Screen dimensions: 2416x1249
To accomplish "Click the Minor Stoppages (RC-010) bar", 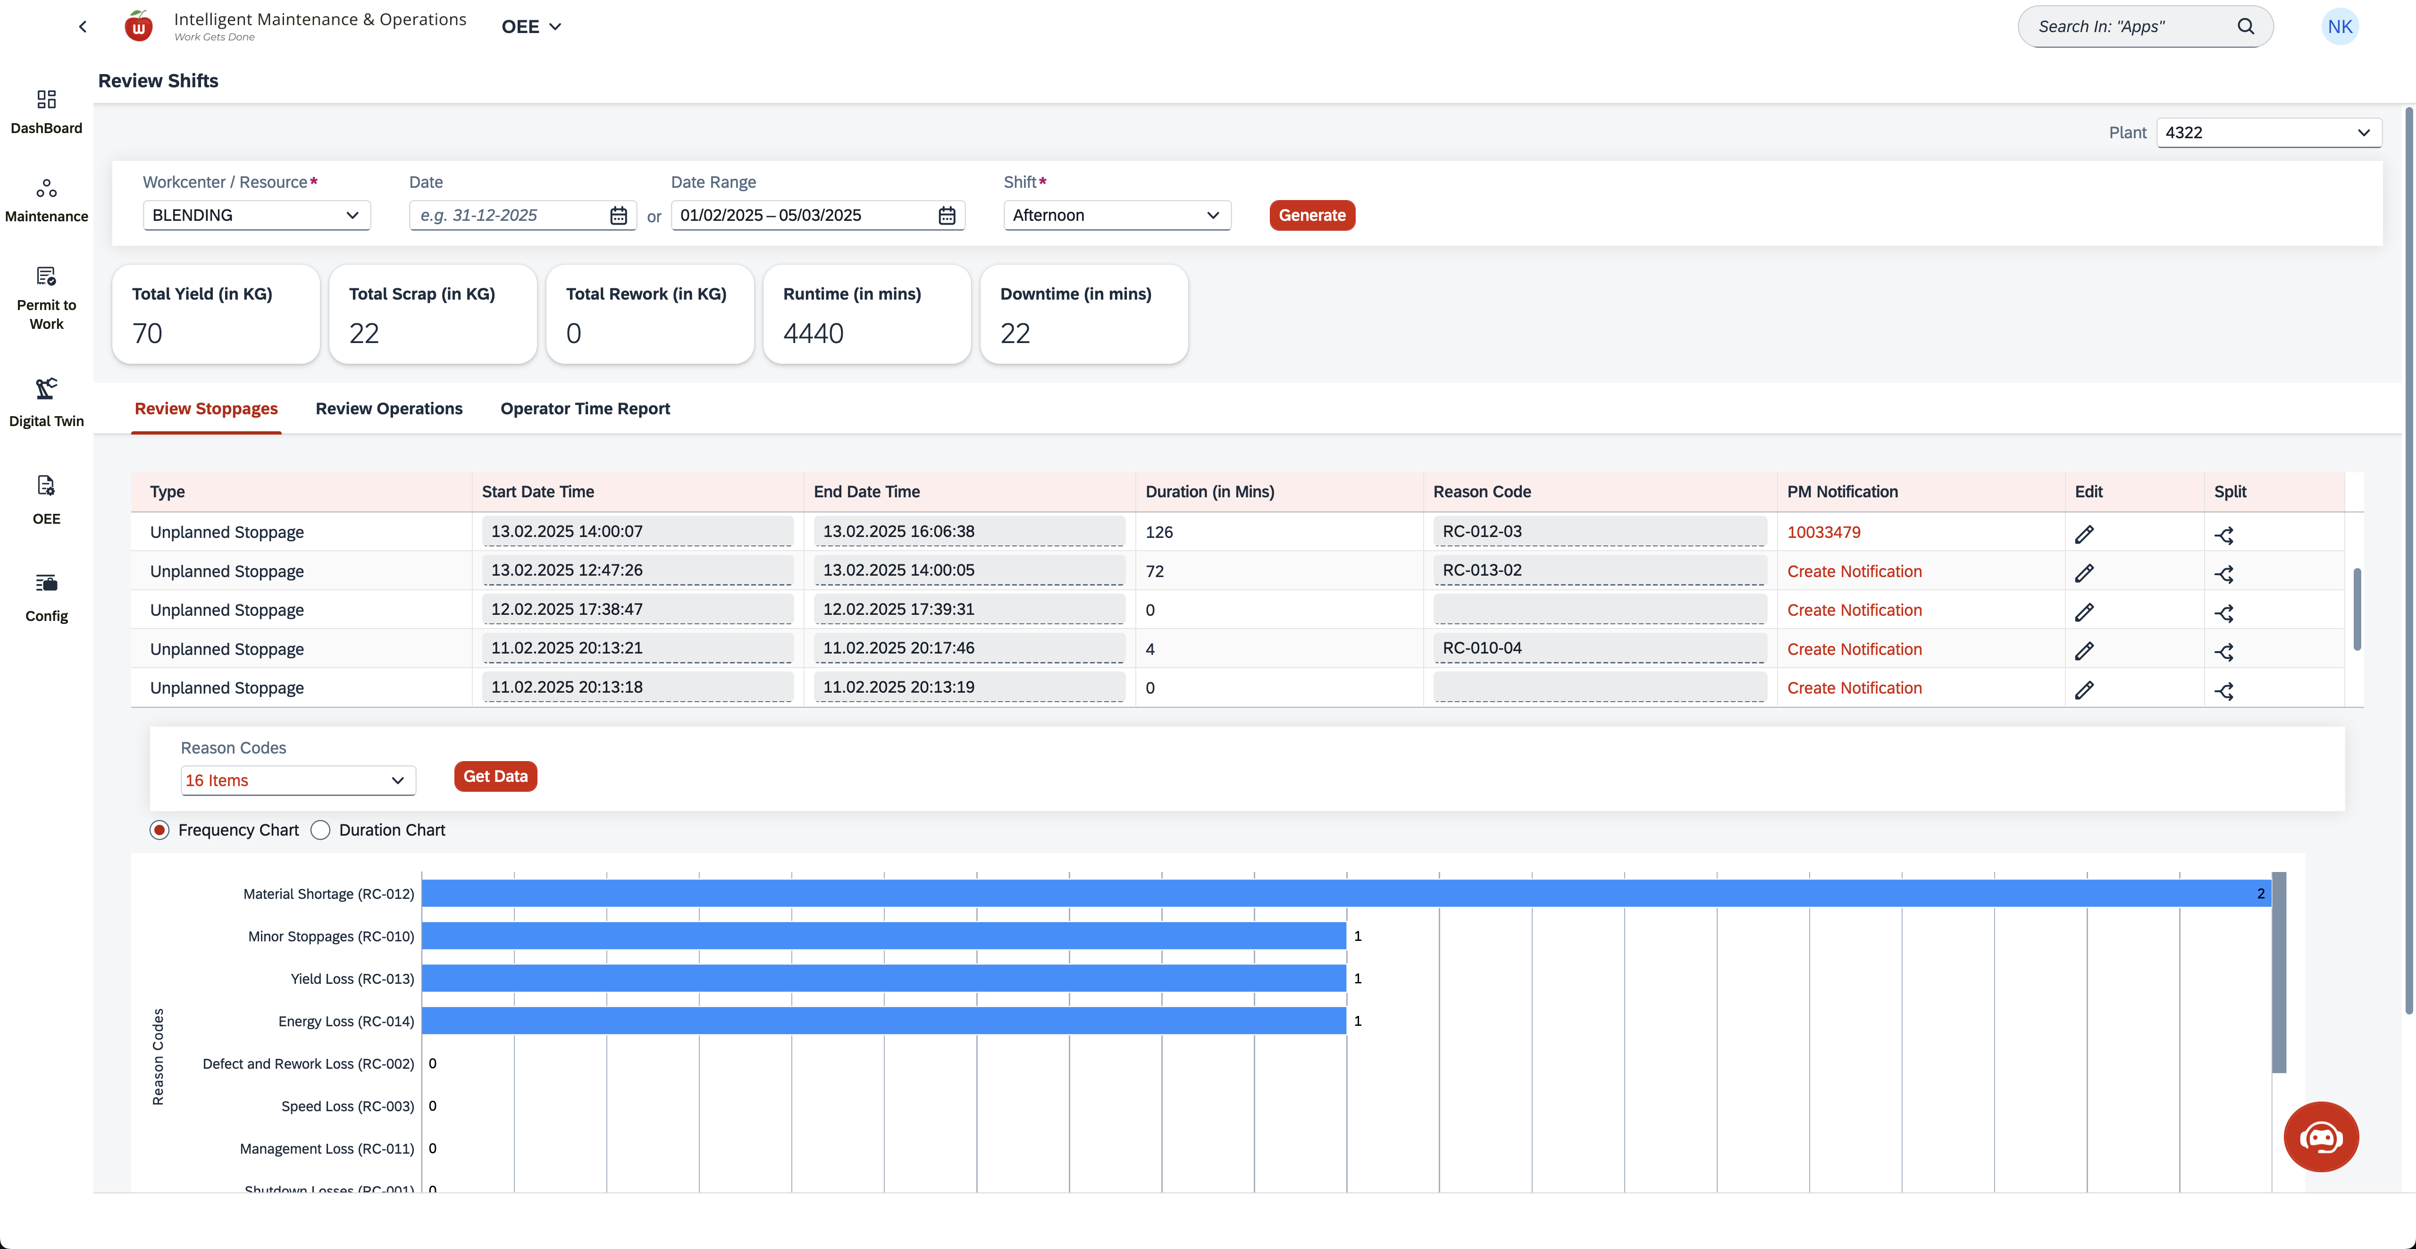I will click(x=883, y=935).
